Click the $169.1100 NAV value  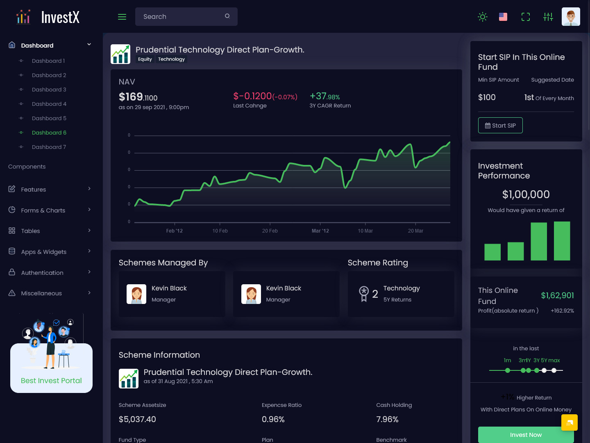click(x=138, y=97)
